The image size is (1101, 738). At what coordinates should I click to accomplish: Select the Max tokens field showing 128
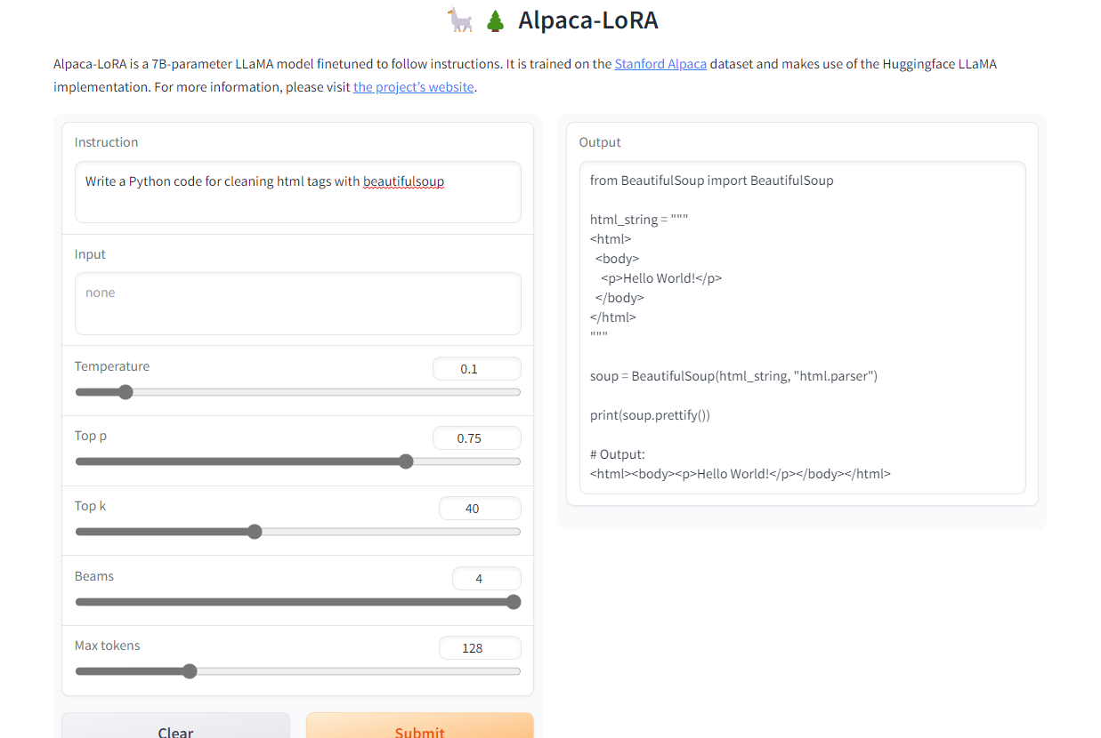pos(480,647)
